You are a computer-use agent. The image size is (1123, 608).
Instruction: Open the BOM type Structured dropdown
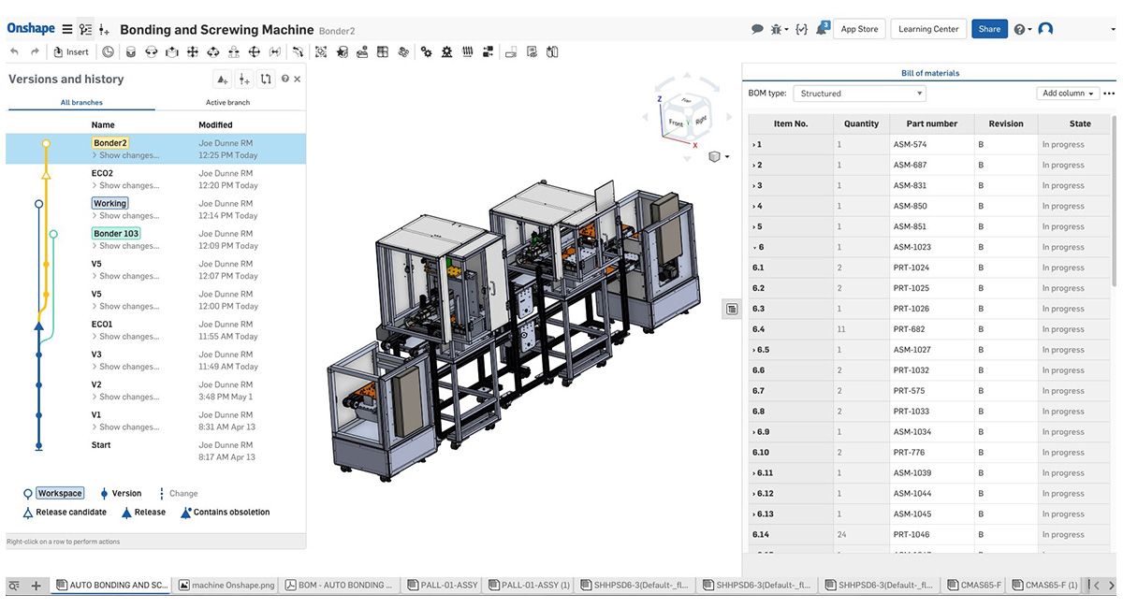click(x=859, y=94)
